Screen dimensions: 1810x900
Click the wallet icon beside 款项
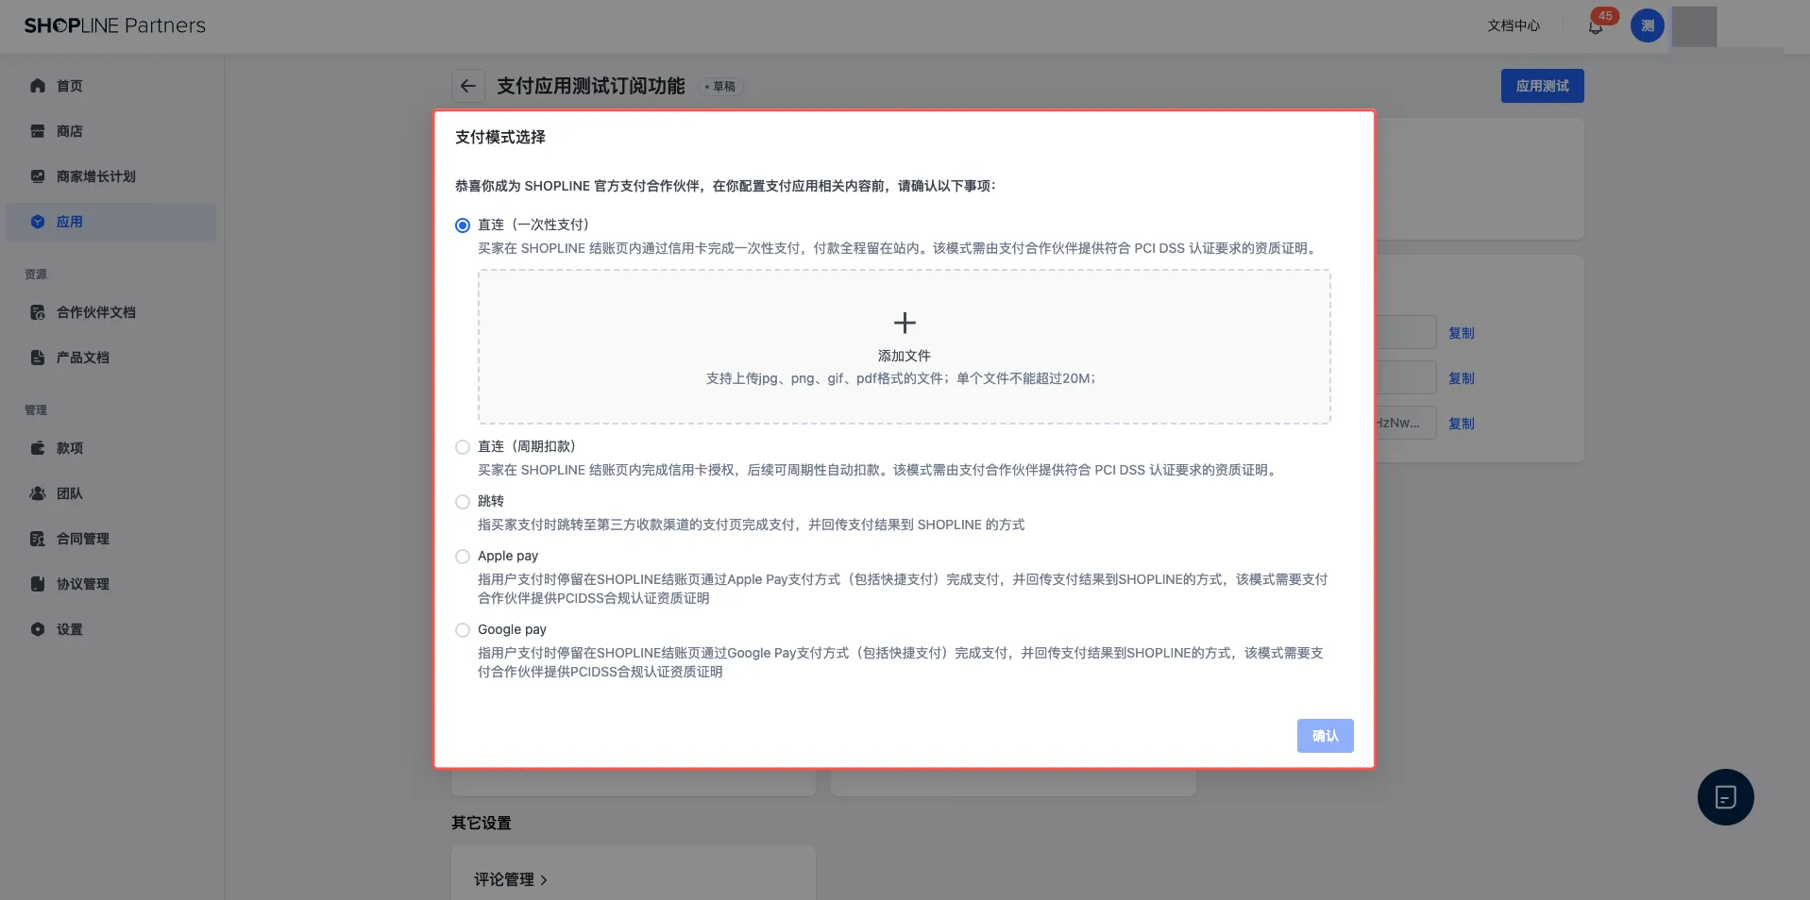pos(38,448)
